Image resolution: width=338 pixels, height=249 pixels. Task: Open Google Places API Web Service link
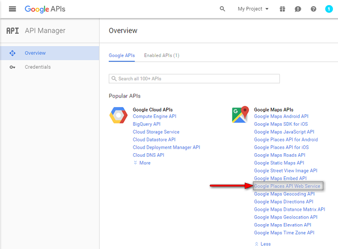click(287, 186)
